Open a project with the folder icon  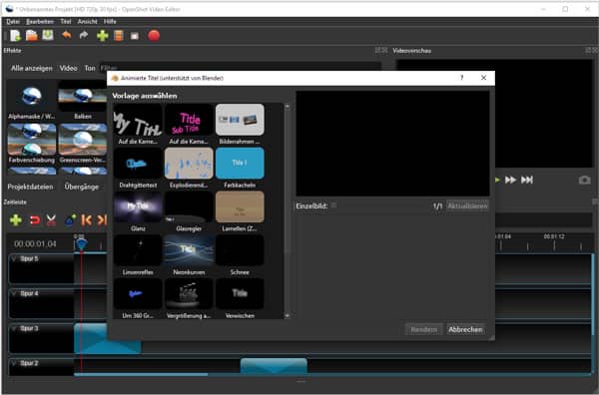tap(32, 36)
